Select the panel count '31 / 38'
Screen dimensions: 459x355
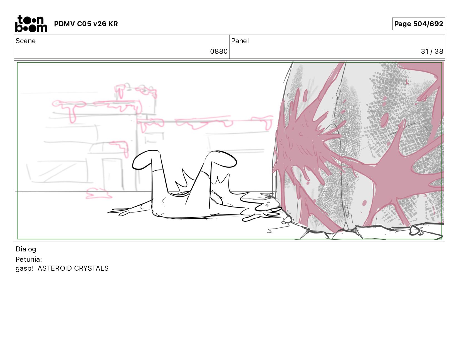coord(432,52)
